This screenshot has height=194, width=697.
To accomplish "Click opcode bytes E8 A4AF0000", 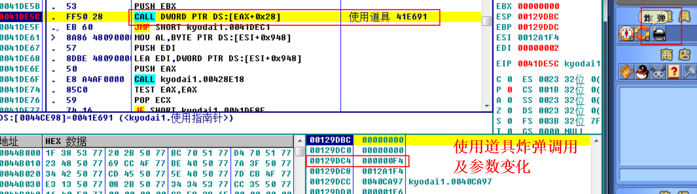I will [x=95, y=79].
